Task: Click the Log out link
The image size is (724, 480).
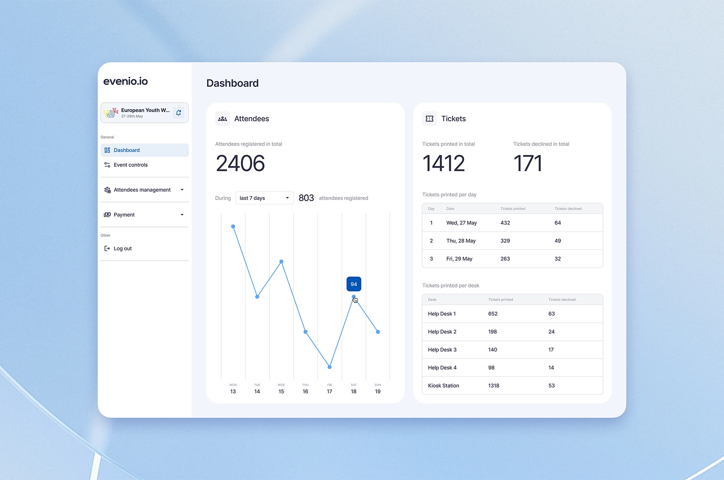Action: coord(123,248)
